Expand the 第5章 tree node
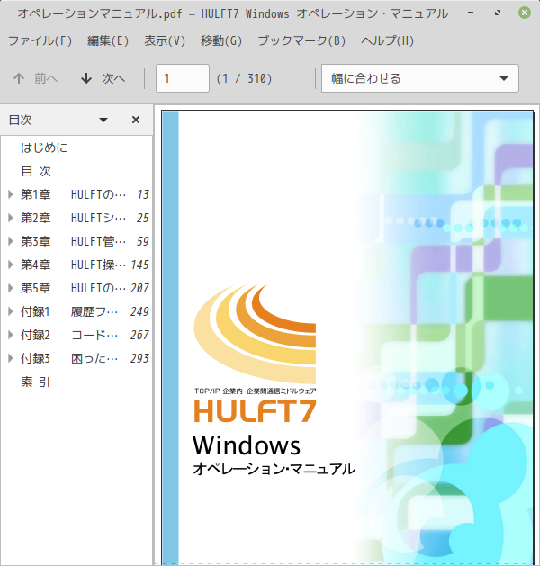The image size is (540, 566). pyautogui.click(x=11, y=288)
